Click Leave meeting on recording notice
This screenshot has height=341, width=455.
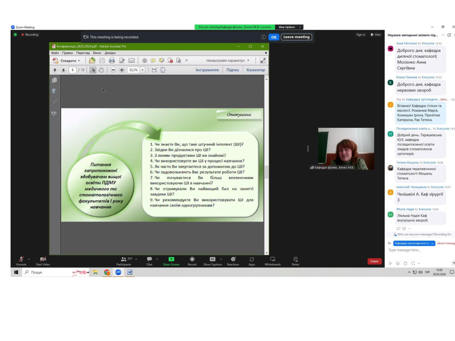click(x=296, y=37)
